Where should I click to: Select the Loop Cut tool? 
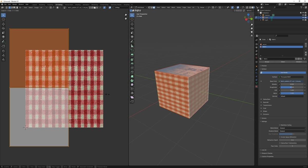132,68
